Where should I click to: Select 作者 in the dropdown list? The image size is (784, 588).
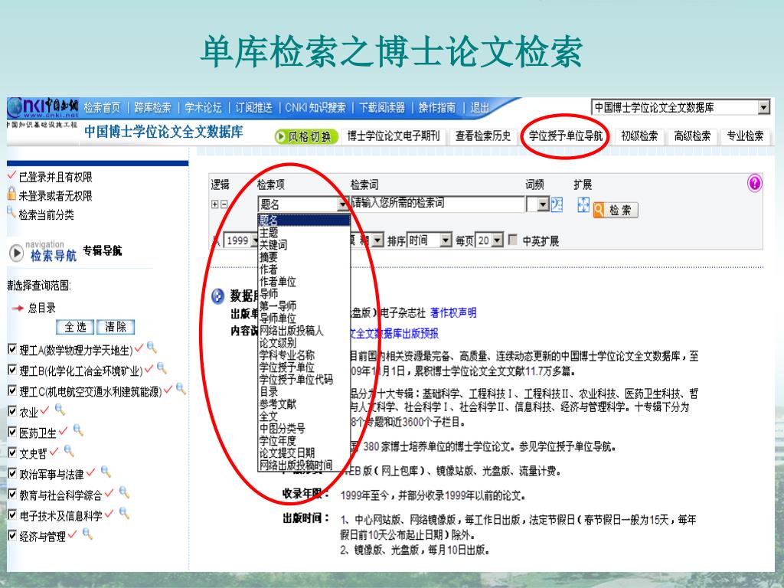point(269,269)
